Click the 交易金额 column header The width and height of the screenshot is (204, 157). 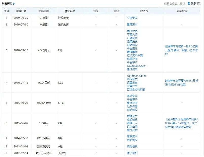[x=44, y=11]
